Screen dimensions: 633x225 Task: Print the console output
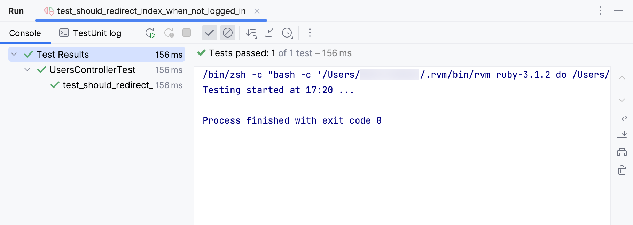(622, 152)
